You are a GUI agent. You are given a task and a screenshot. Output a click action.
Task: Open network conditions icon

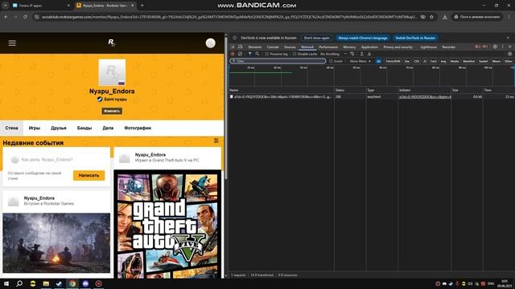[x=352, y=54]
